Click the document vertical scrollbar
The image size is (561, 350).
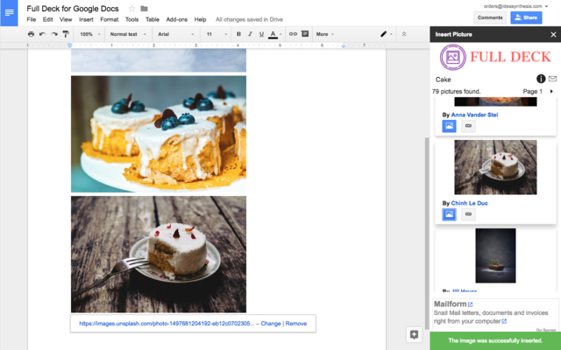[427, 233]
